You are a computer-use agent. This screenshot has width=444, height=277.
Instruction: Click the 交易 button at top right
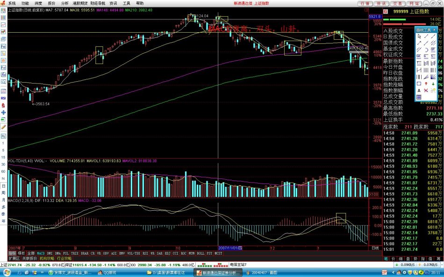398,3
